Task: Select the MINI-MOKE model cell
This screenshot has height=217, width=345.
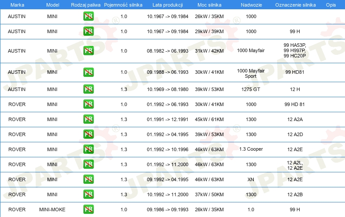Action: (x=52, y=209)
